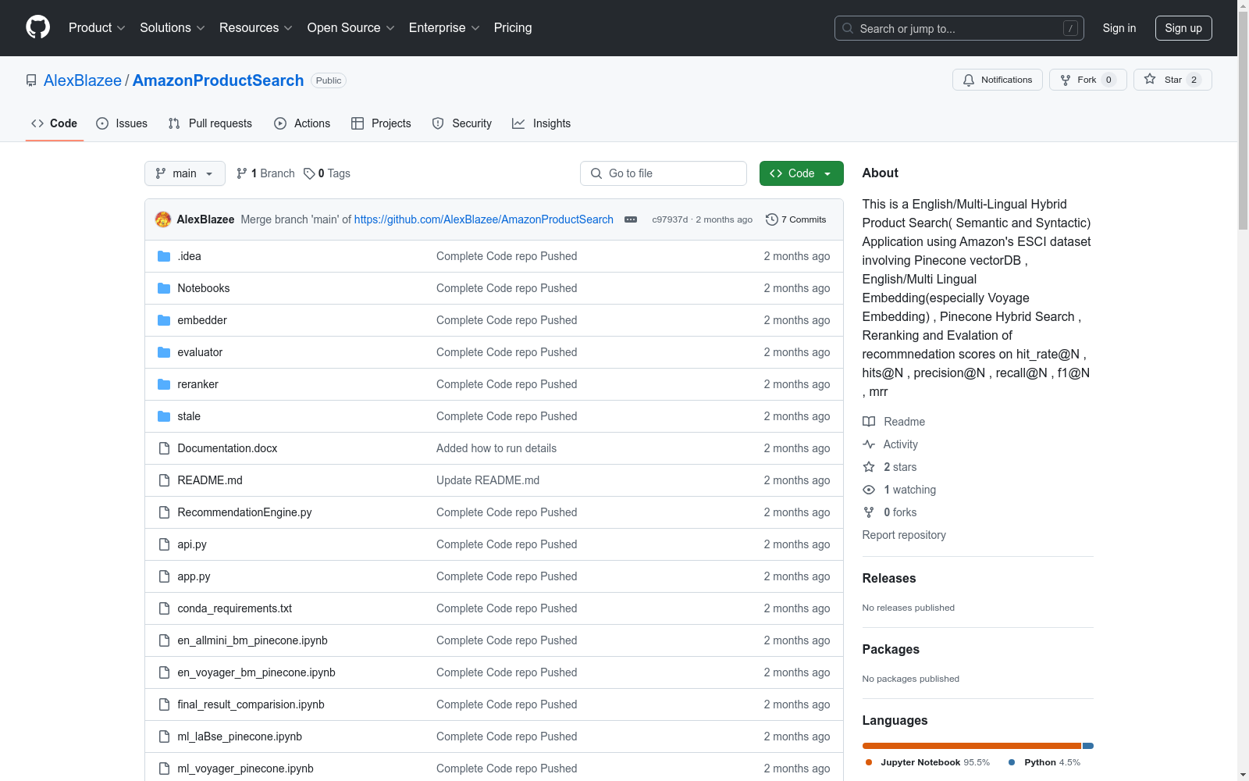This screenshot has width=1249, height=781.
Task: Open the 7 Commits history link
Action: pyautogui.click(x=796, y=219)
